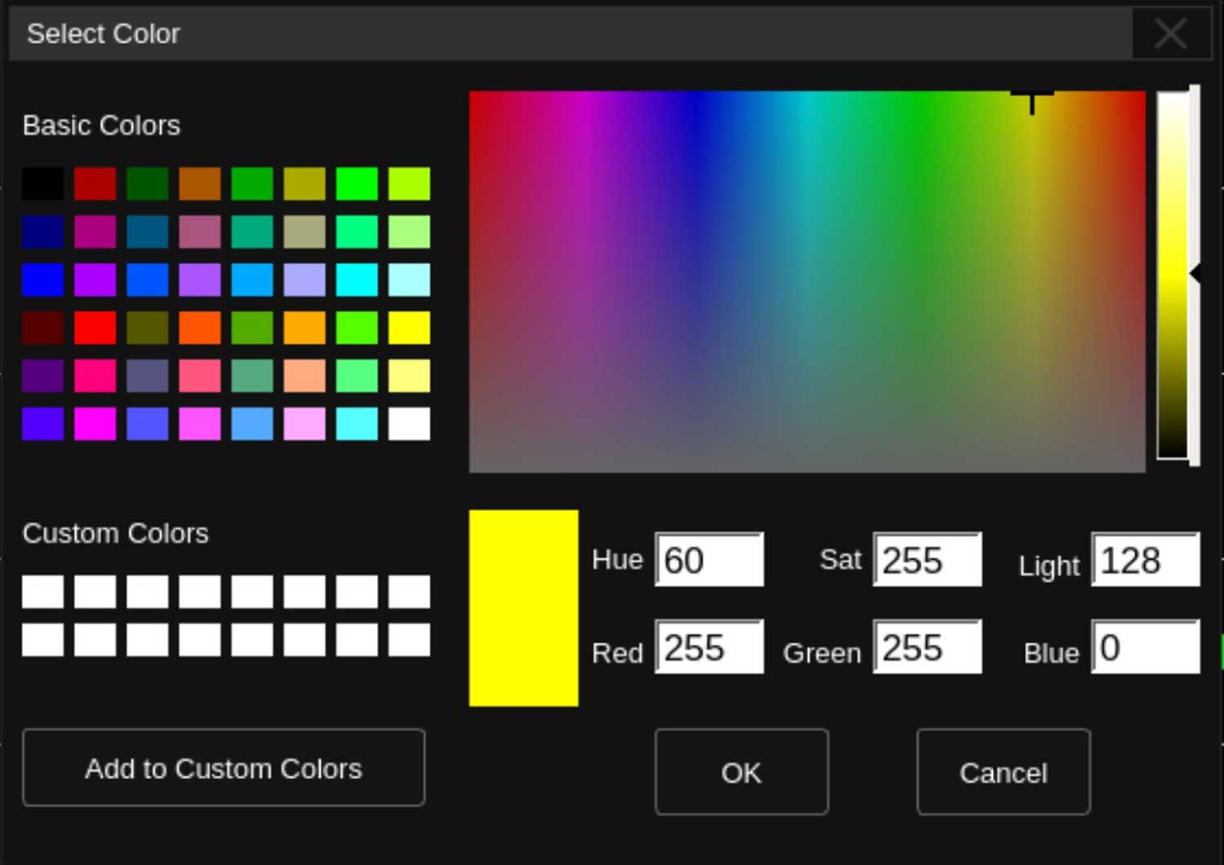The height and width of the screenshot is (865, 1224).
Task: Click the Cancel button
Action: click(1004, 772)
